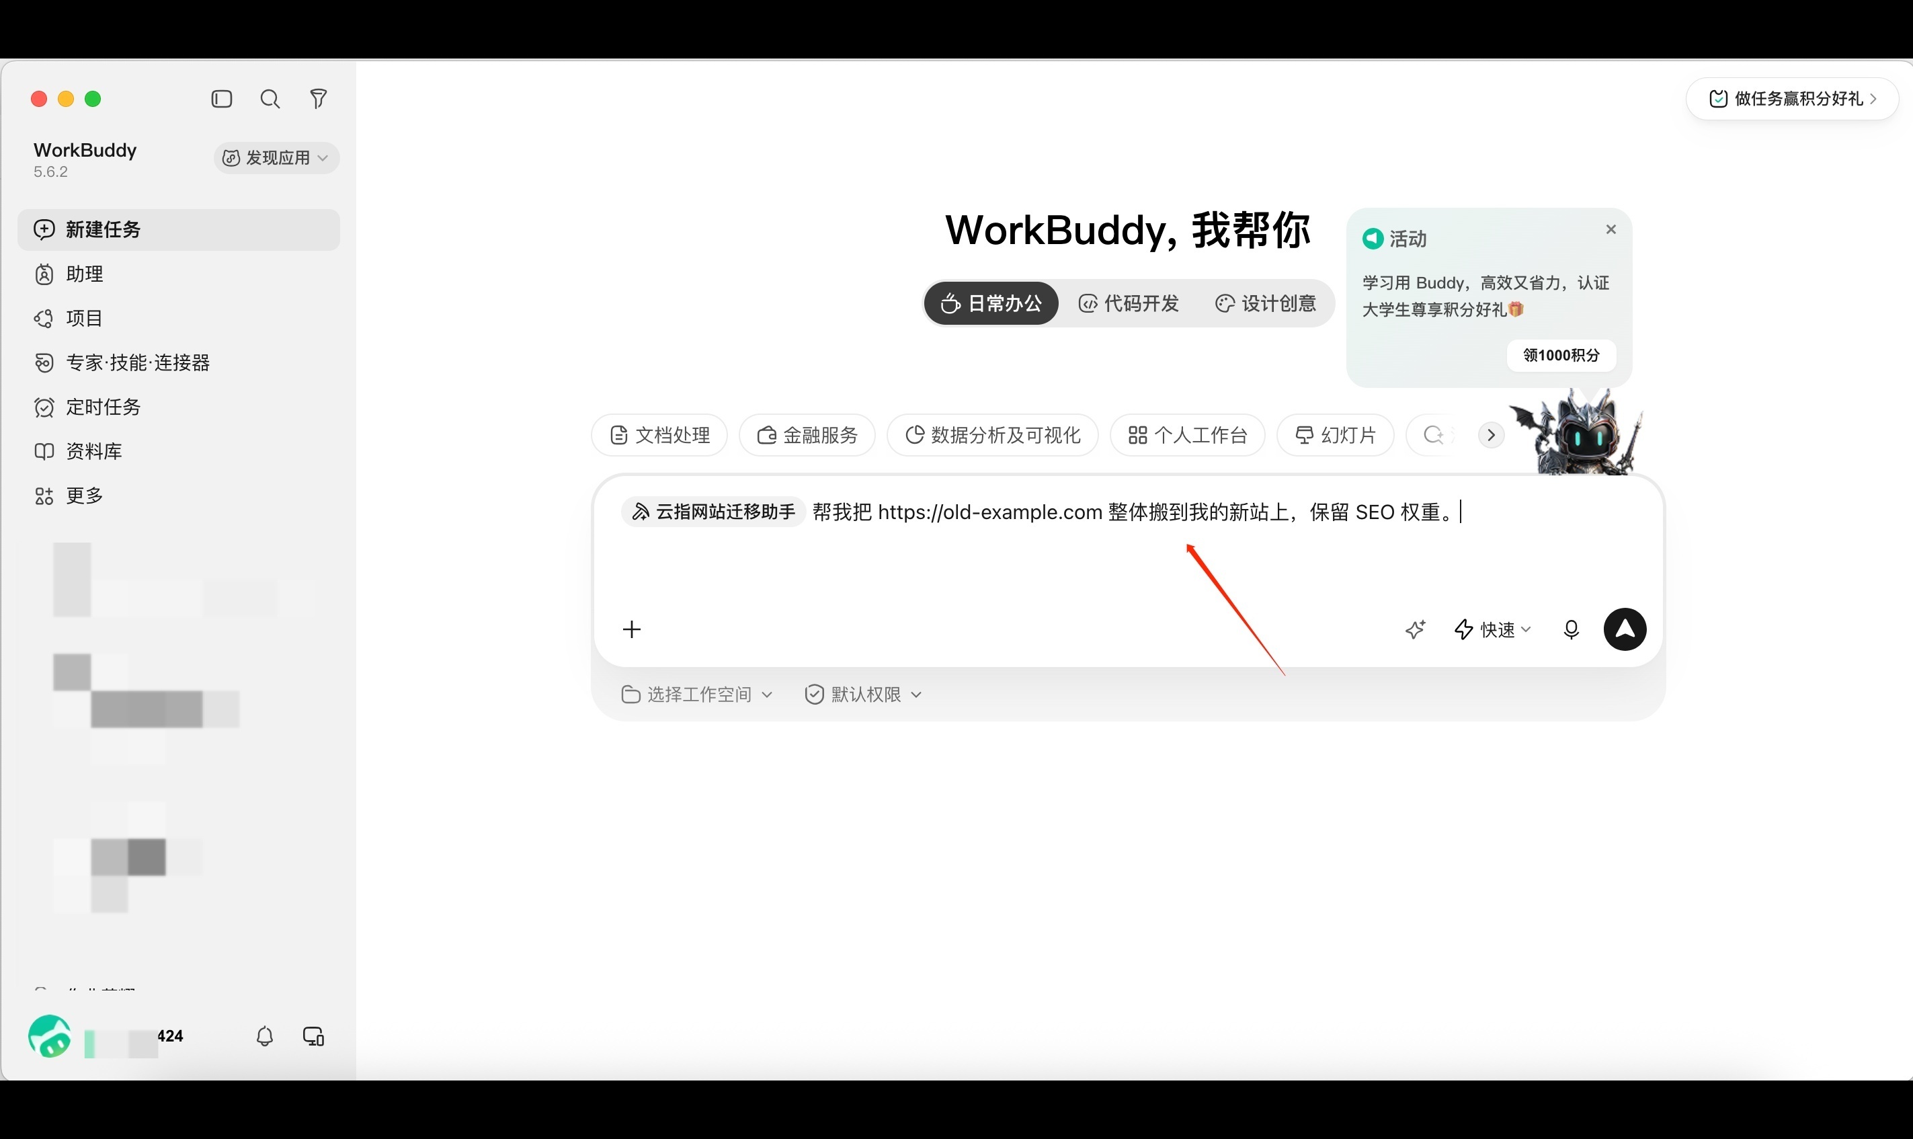This screenshot has width=1913, height=1139.
Task: Click the user avatar at bottom left
Action: pos(50,1036)
